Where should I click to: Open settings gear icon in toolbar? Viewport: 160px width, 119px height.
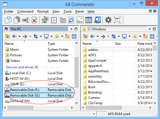tap(108, 20)
